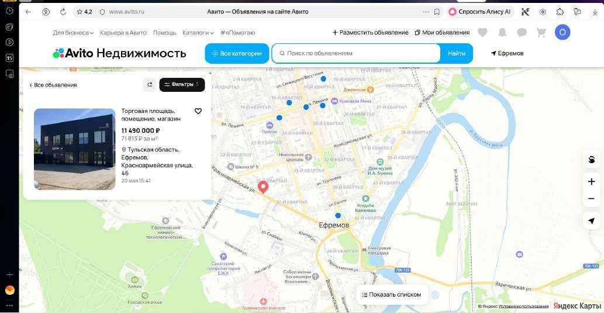Click the Прэвик hotel icon on the map

(270, 125)
